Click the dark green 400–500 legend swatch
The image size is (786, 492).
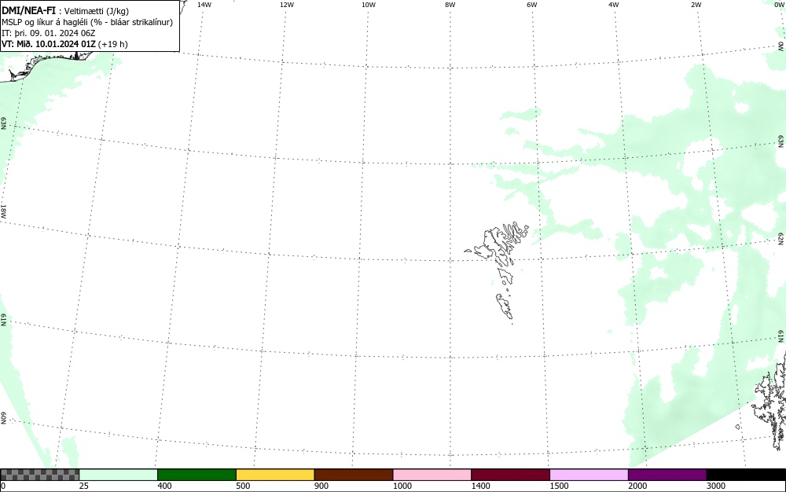pos(196,475)
